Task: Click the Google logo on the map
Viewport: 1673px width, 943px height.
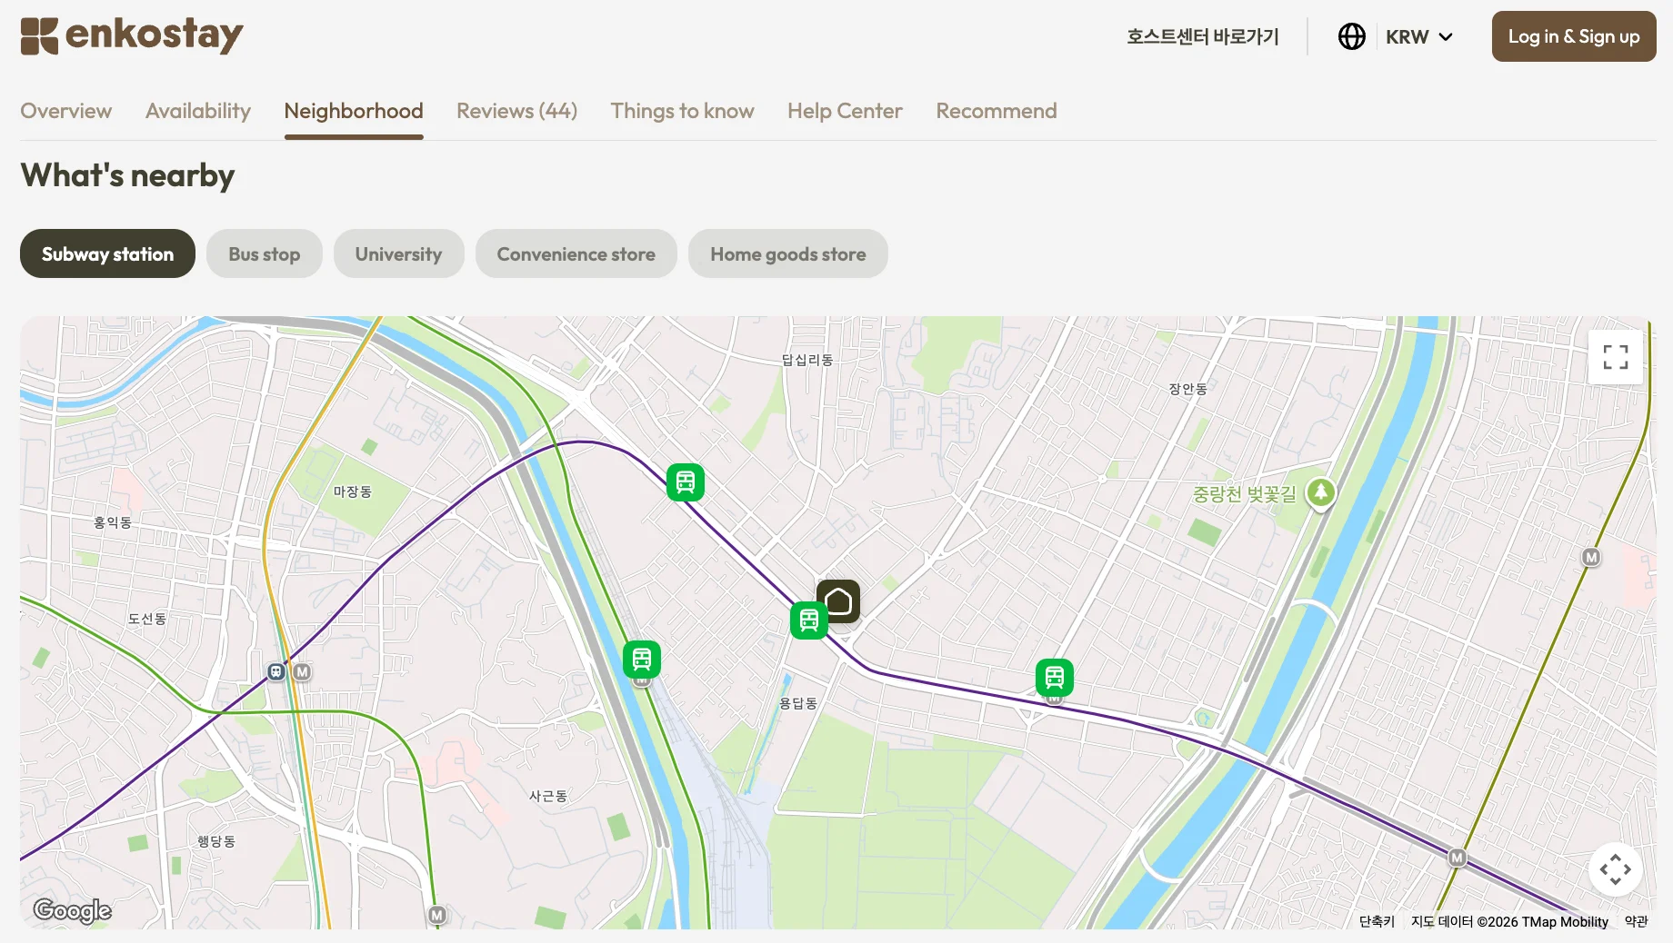Action: point(73,910)
